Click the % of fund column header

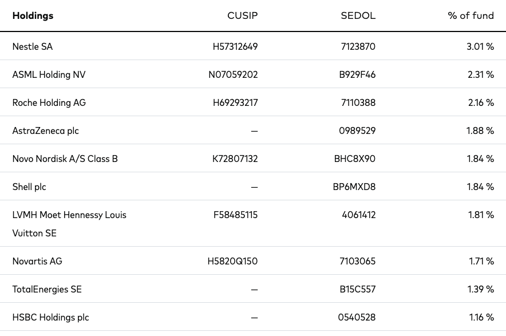[x=471, y=15]
